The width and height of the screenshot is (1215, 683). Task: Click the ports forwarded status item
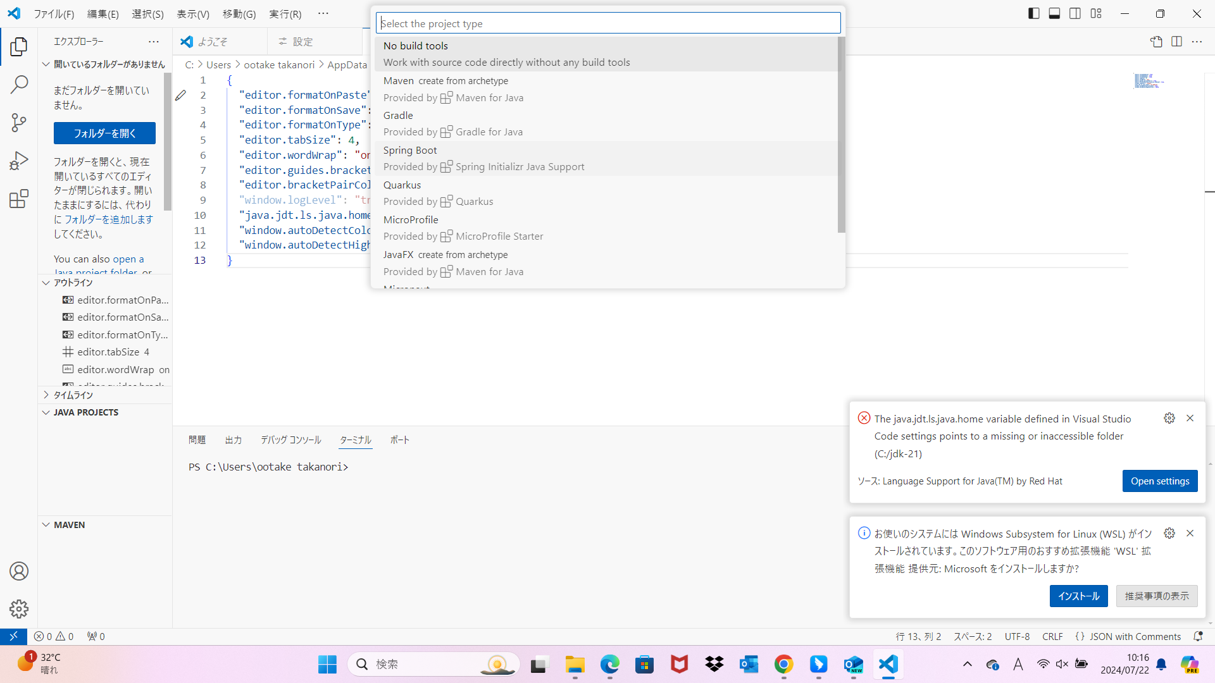point(96,636)
